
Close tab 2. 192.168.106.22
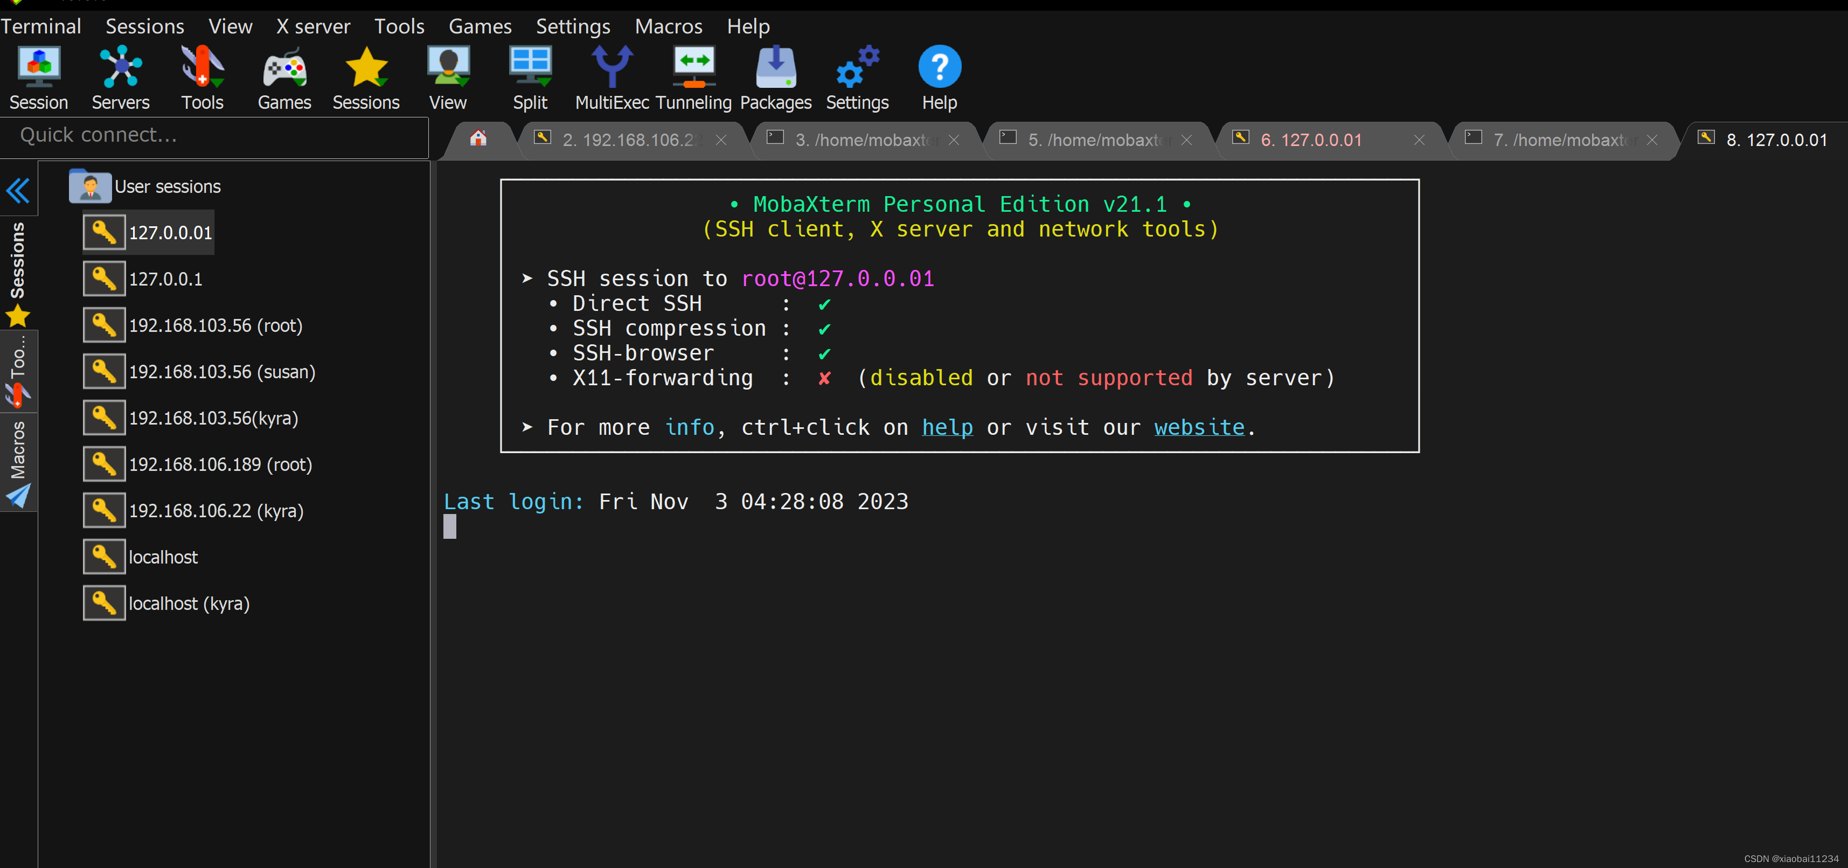point(721,141)
